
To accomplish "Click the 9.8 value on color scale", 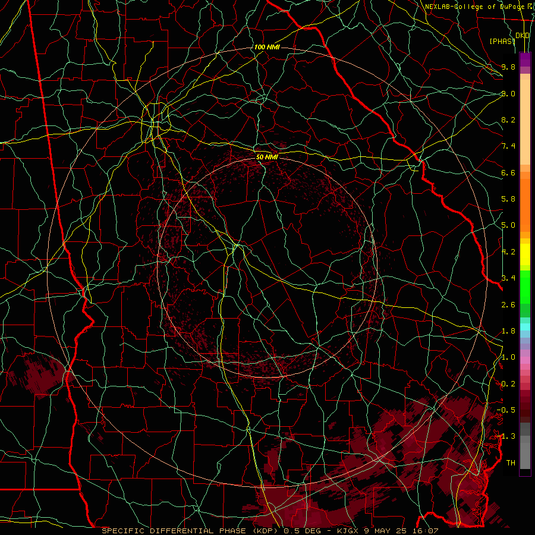I will tap(508, 67).
